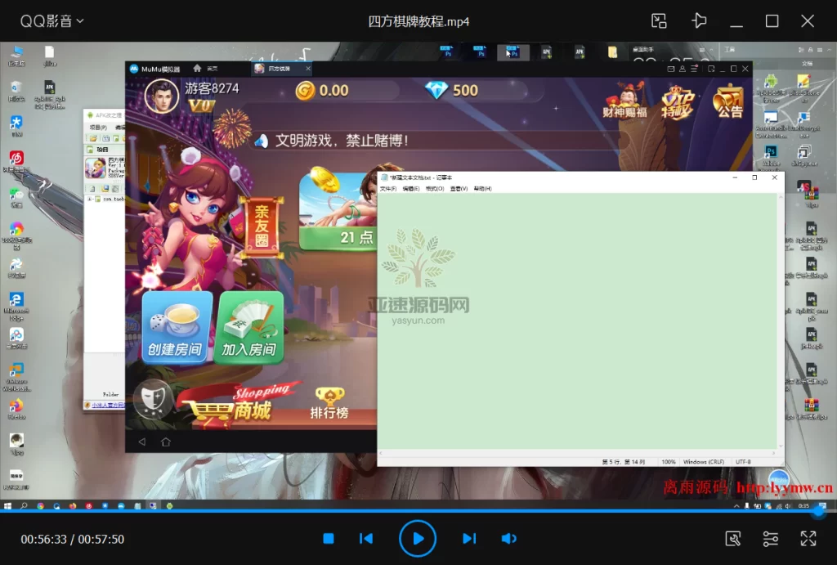Click the taskbar search magnifier icon

[24, 506]
